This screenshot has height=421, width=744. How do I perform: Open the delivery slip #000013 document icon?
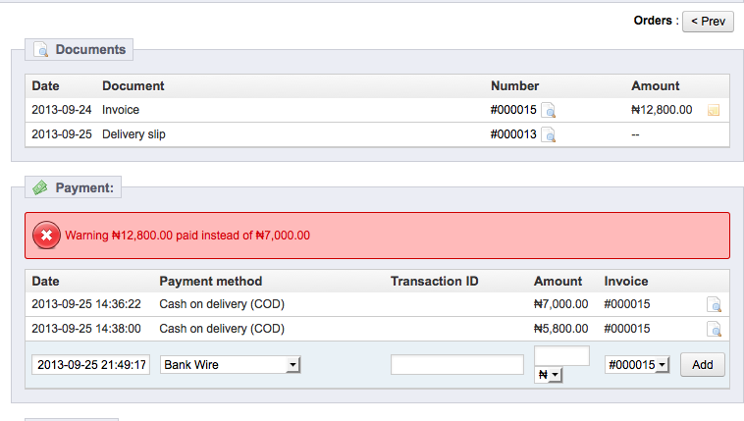click(x=549, y=134)
